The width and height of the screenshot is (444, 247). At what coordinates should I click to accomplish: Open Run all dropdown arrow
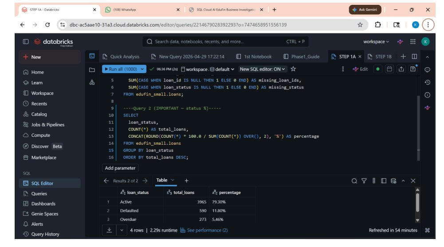(x=142, y=69)
